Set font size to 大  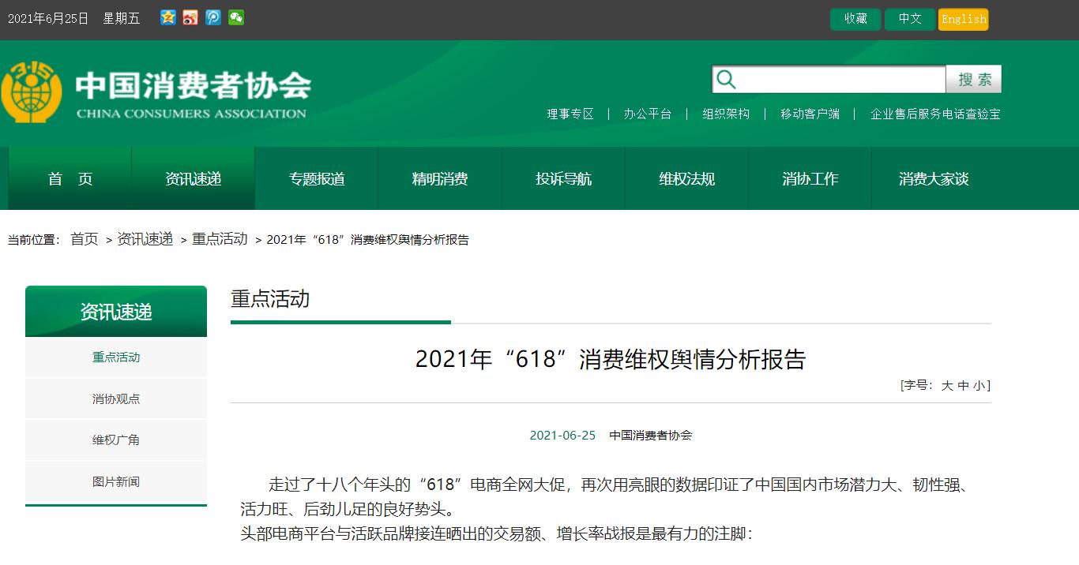947,386
